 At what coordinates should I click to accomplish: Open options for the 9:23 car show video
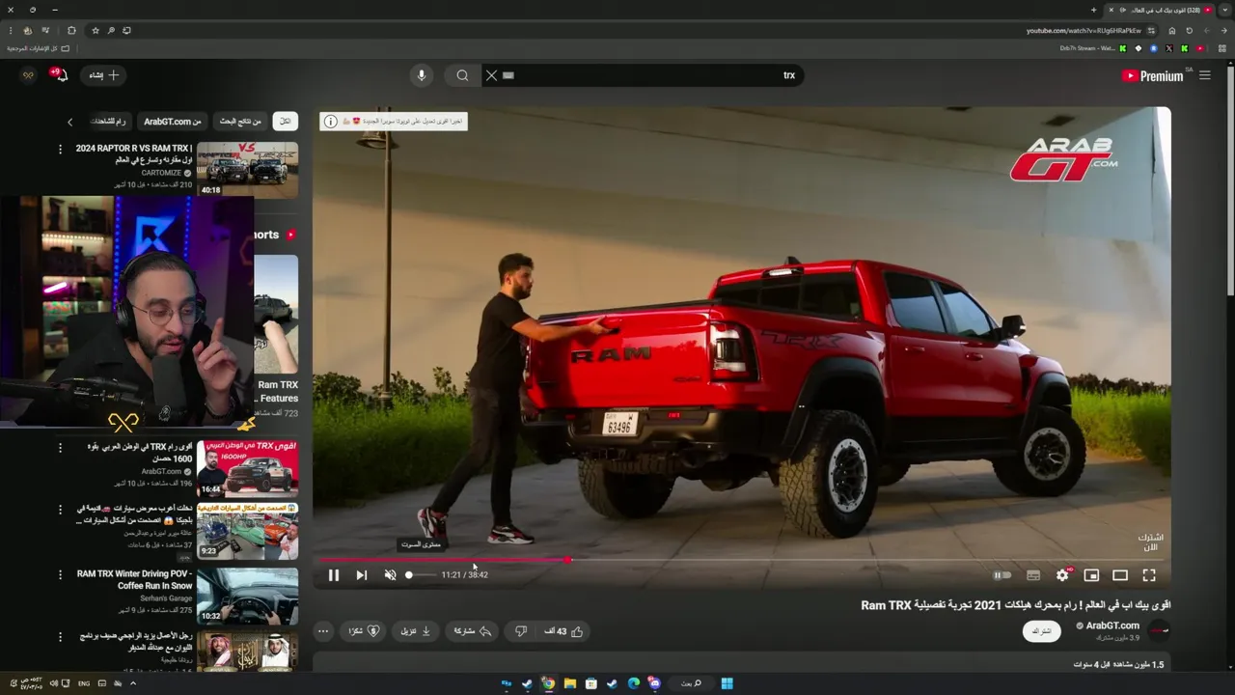60,509
